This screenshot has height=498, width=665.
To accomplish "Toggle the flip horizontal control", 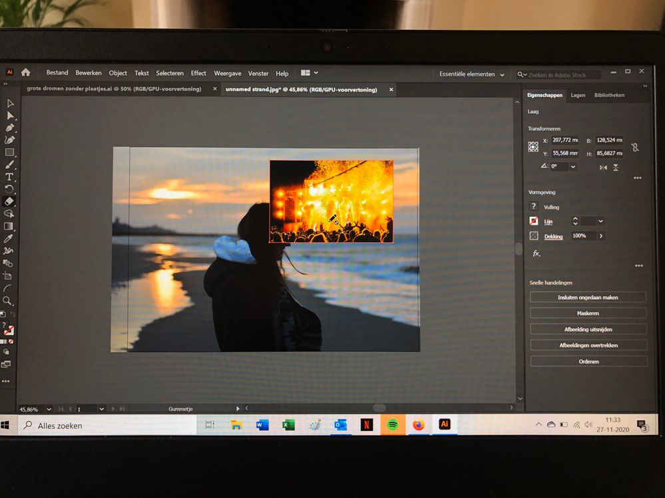I will coord(603,168).
